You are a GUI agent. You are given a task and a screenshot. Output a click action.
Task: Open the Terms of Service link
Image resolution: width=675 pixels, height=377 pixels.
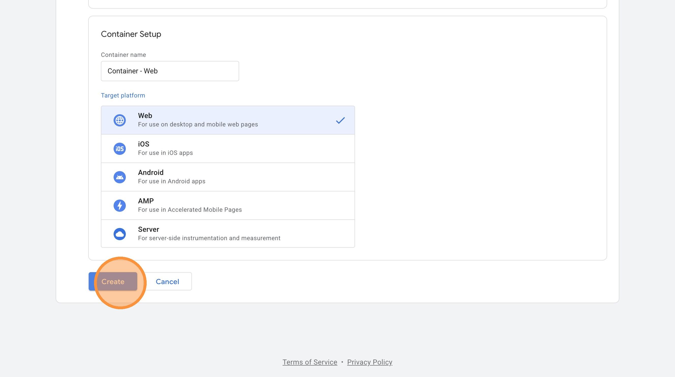(x=310, y=362)
